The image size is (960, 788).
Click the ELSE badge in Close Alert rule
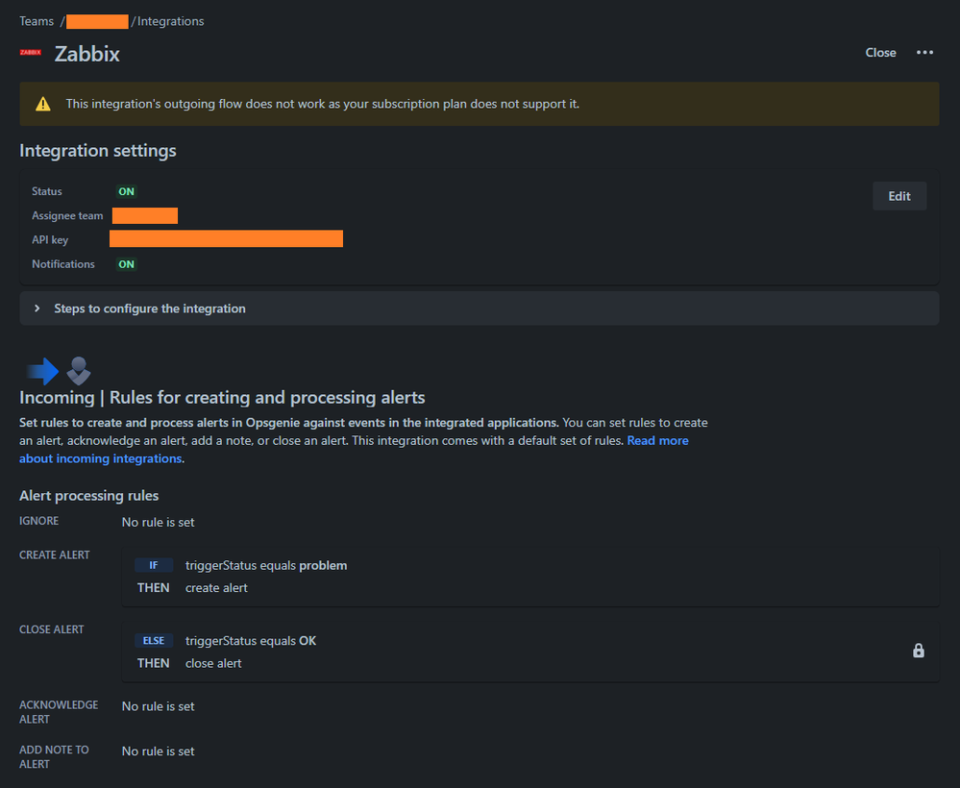pos(154,640)
